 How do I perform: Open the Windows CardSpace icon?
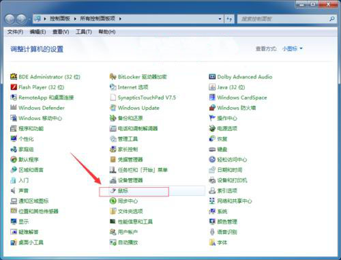[212, 98]
